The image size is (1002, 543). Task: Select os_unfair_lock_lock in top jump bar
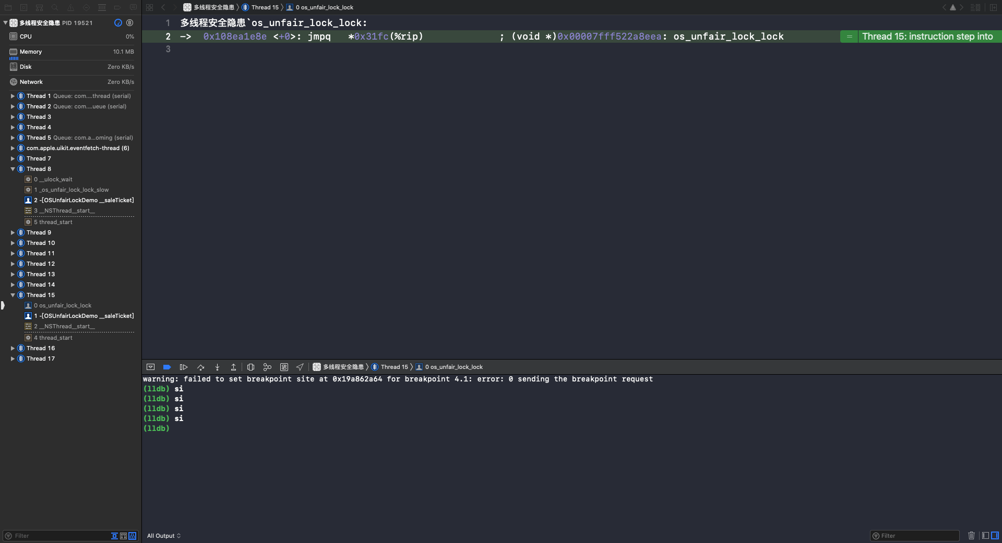coord(319,7)
